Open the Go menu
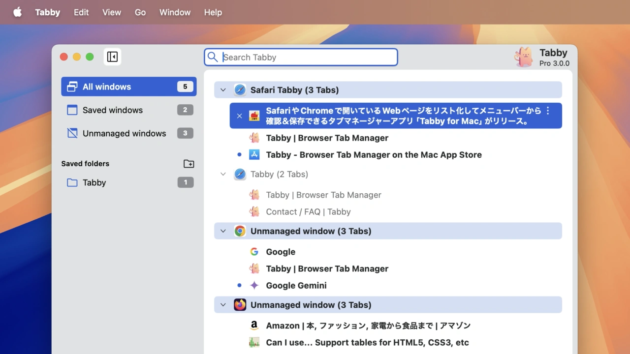Viewport: 630px width, 354px height. click(140, 12)
